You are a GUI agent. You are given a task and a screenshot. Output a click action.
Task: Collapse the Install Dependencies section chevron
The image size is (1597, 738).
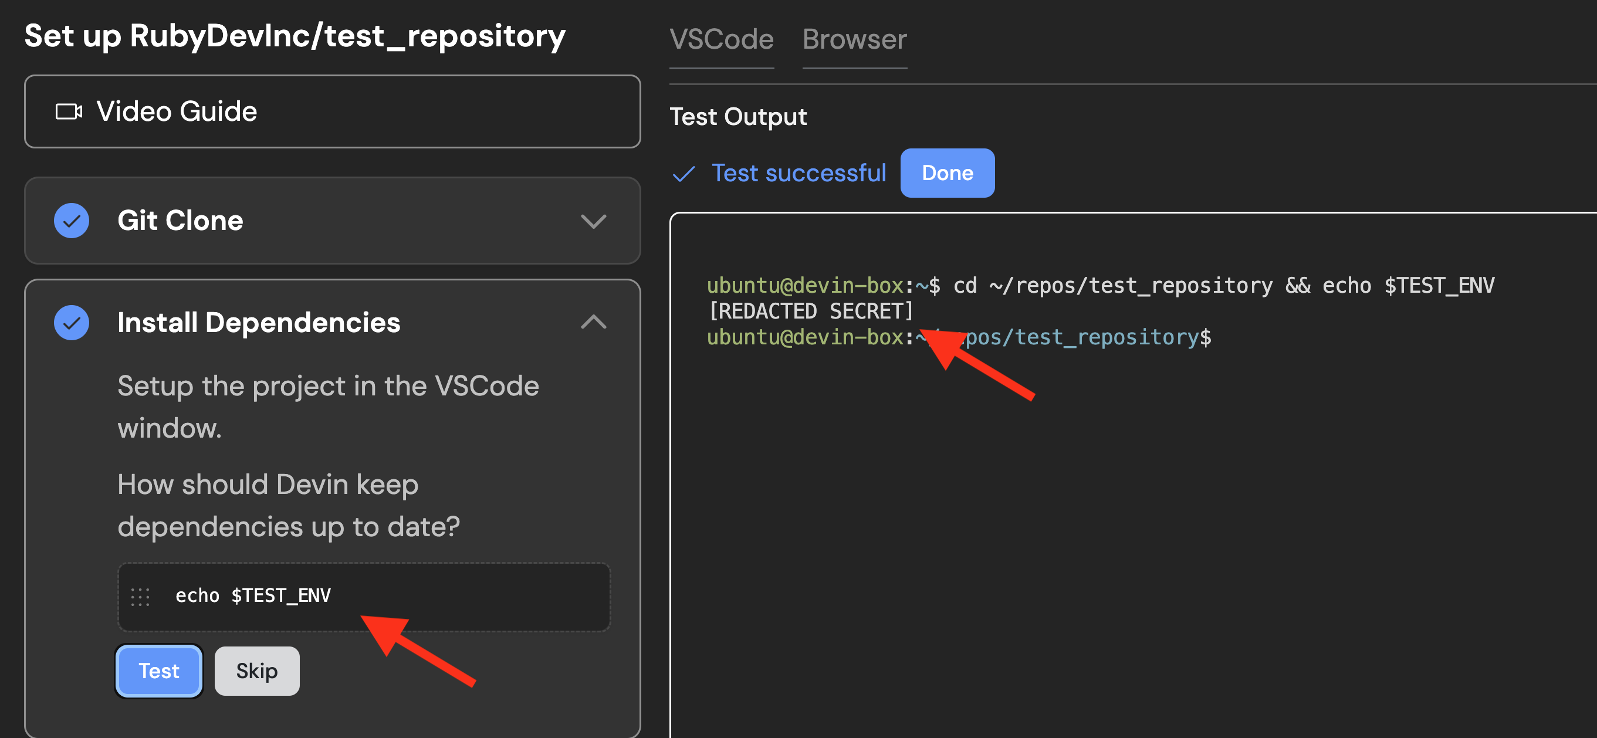[593, 321]
